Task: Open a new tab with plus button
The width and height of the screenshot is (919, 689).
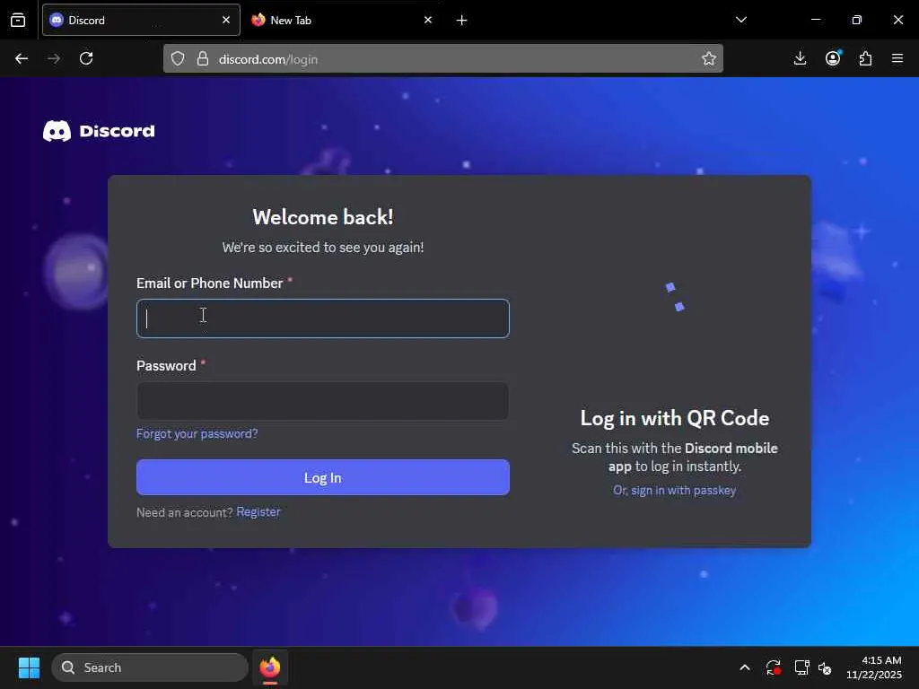Action: pos(462,21)
